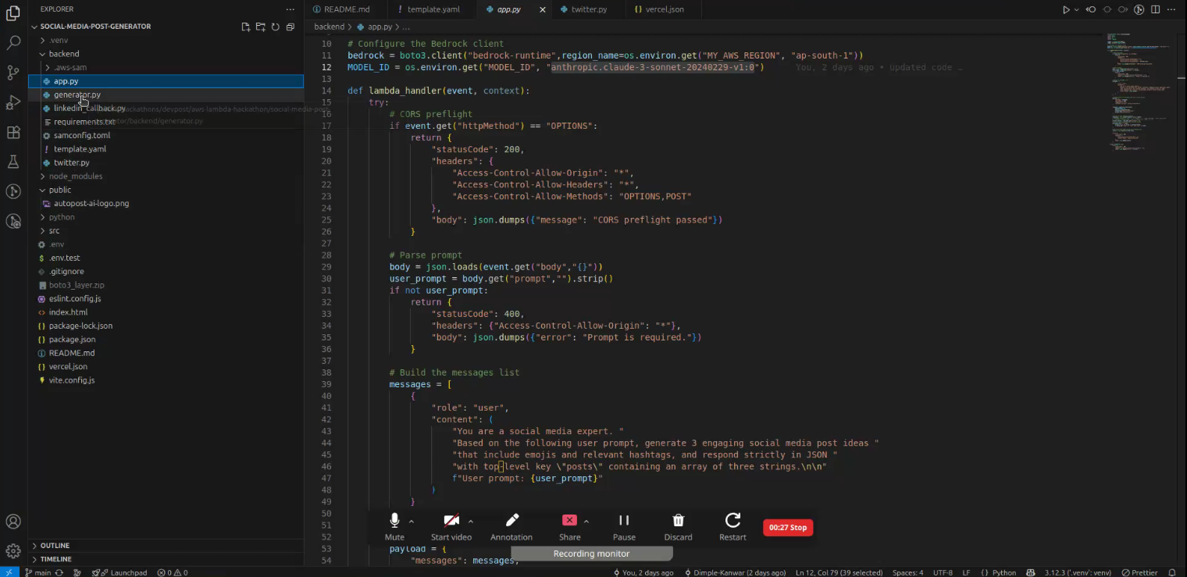Image resolution: width=1187 pixels, height=577 pixels.
Task: Expand the OUTLINE section
Action: [x=55, y=545]
